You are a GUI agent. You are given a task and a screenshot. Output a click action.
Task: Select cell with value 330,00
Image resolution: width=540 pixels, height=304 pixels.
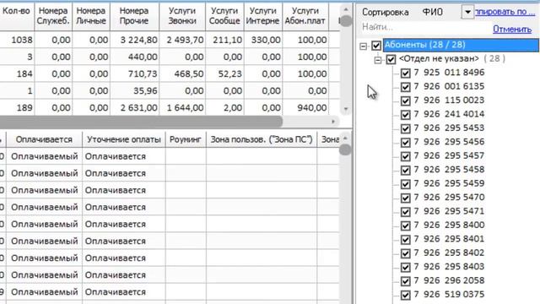(263, 41)
